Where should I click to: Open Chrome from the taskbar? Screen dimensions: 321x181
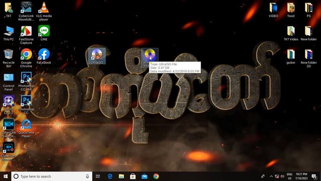point(156,176)
